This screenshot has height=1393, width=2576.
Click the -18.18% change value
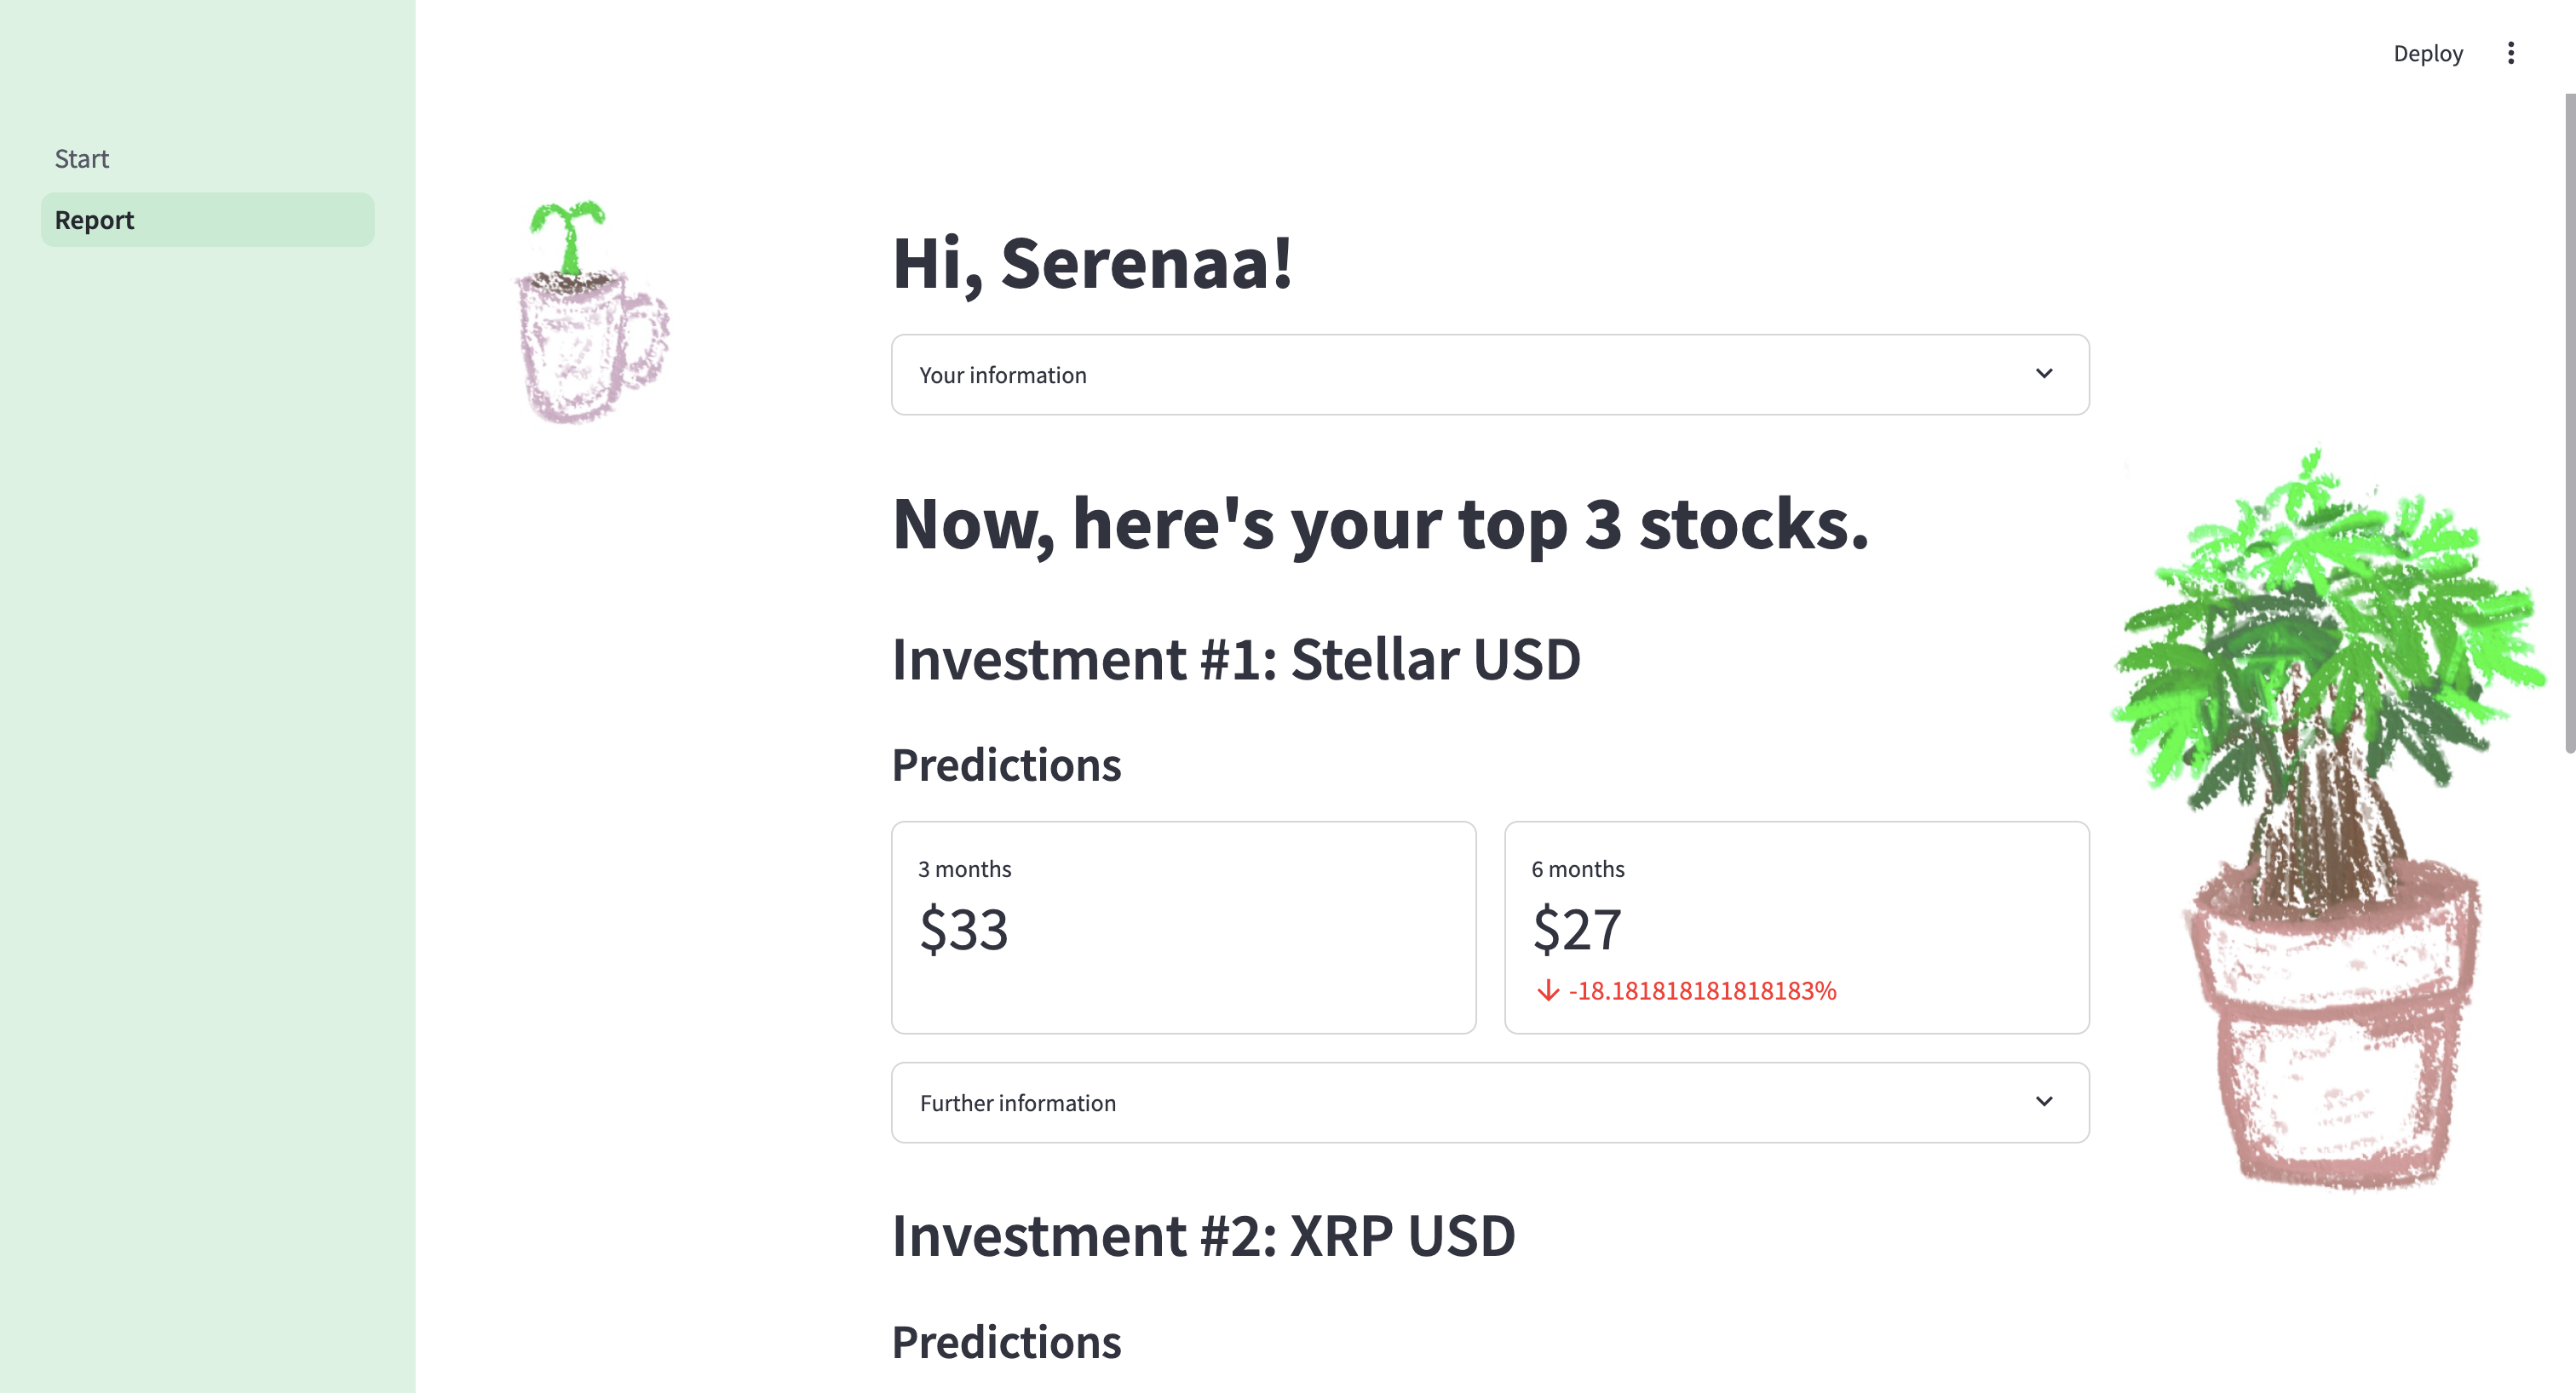[1702, 990]
